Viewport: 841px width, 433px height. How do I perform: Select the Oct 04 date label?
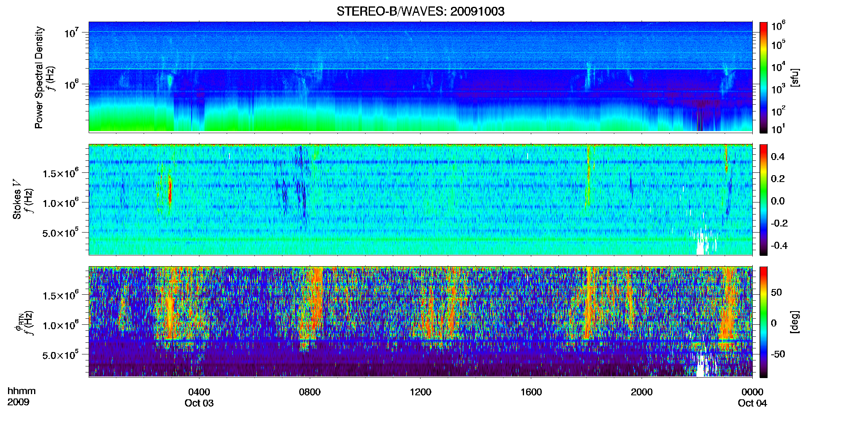(x=752, y=403)
